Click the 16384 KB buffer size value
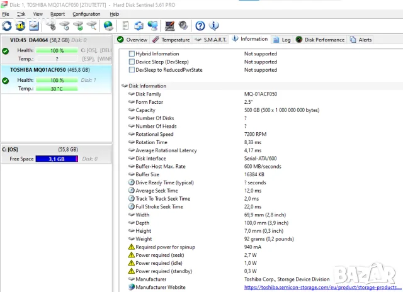The height and width of the screenshot is (292, 403). 254,174
